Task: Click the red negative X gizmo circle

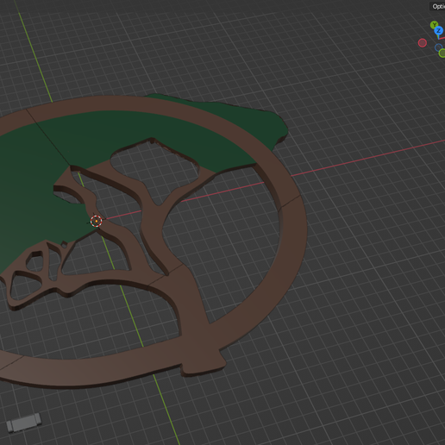Action: pyautogui.click(x=423, y=43)
